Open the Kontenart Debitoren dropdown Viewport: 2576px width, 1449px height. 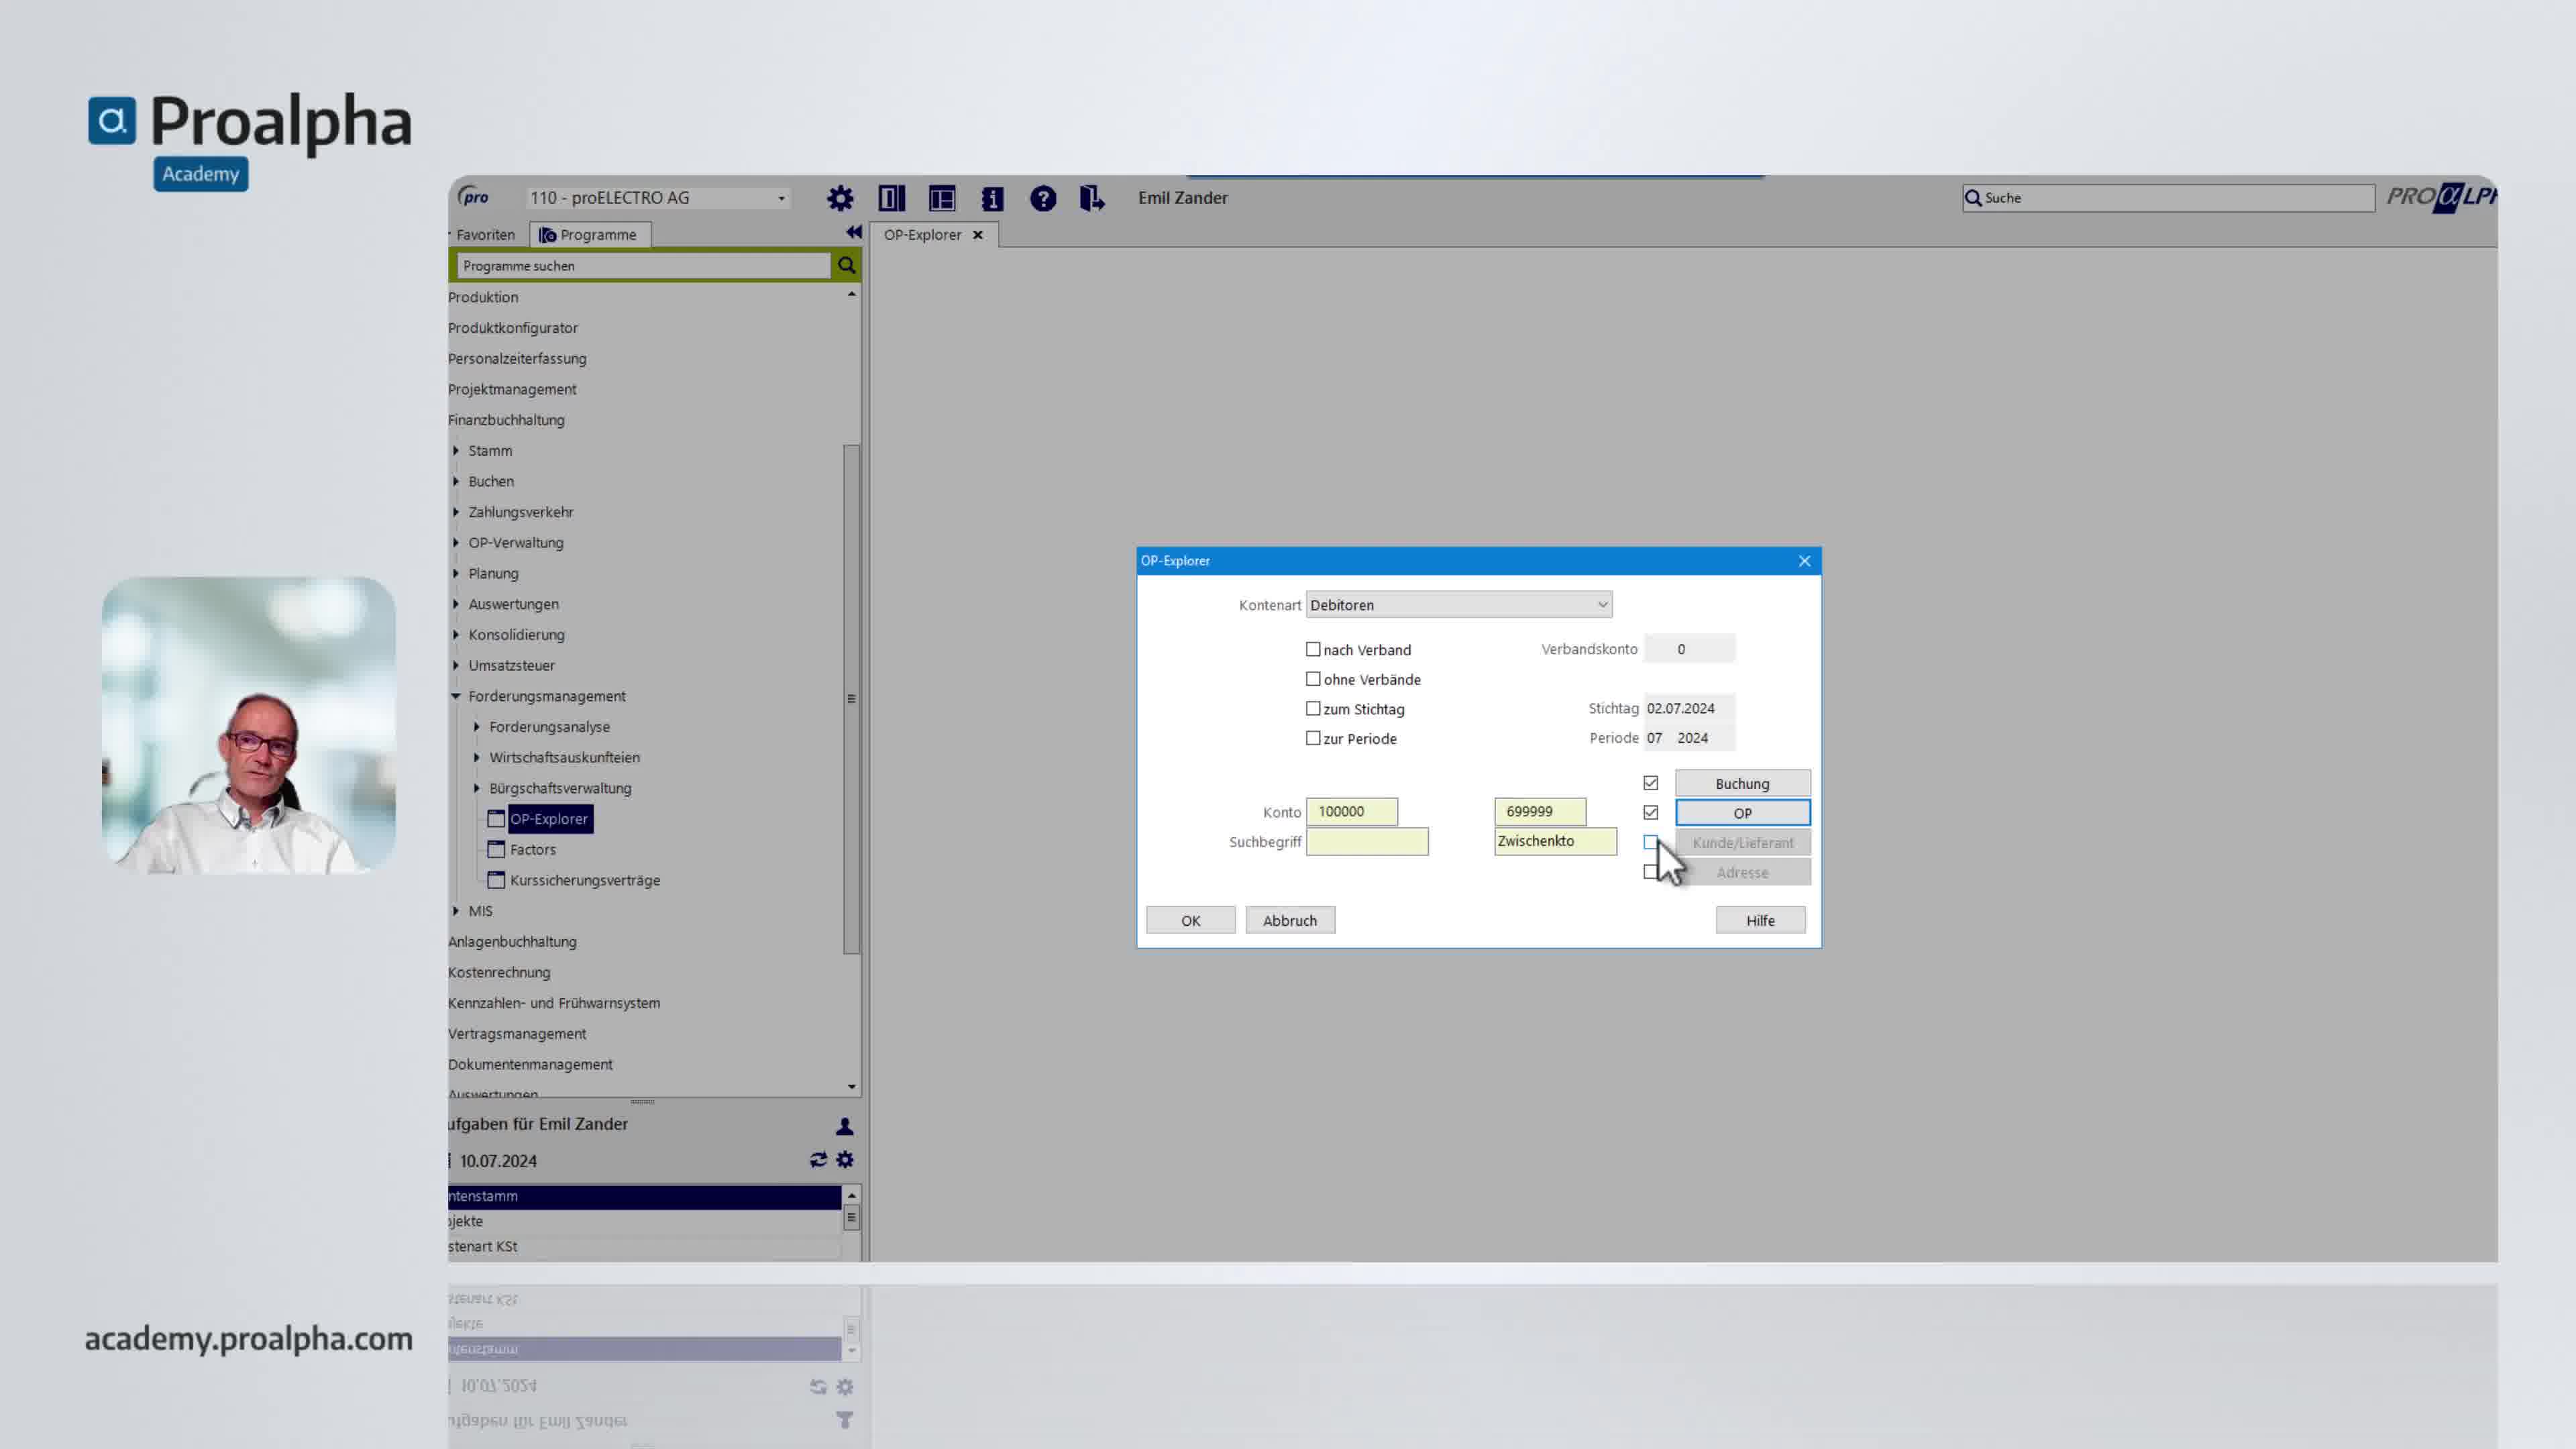click(1459, 604)
